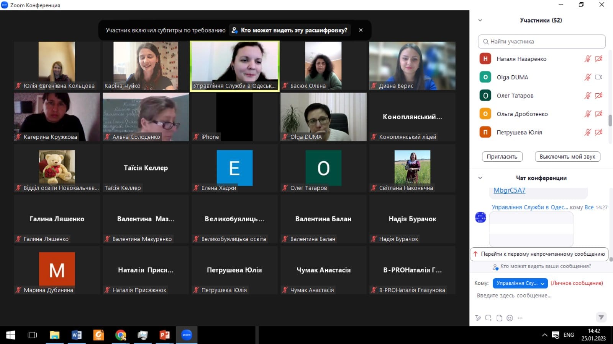
Task: Dismiss the subtitles notification banner
Action: pos(361,30)
